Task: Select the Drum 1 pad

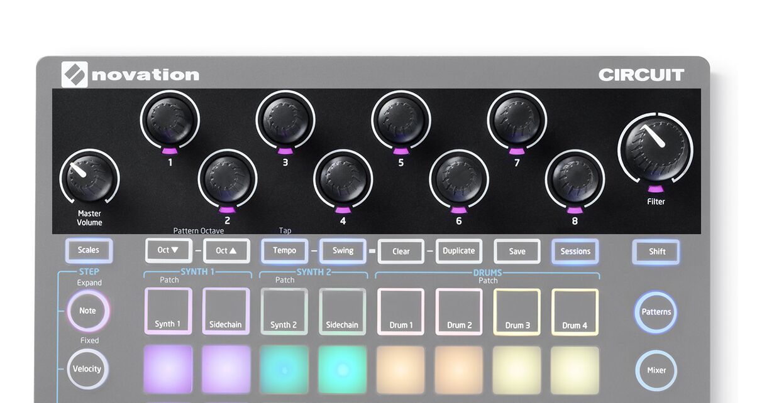Action: [401, 312]
